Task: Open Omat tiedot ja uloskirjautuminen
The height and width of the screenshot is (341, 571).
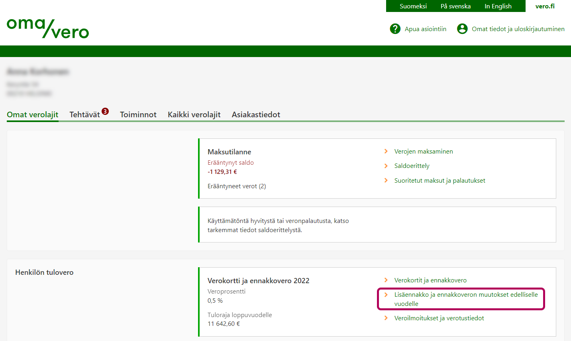Action: (x=518, y=29)
